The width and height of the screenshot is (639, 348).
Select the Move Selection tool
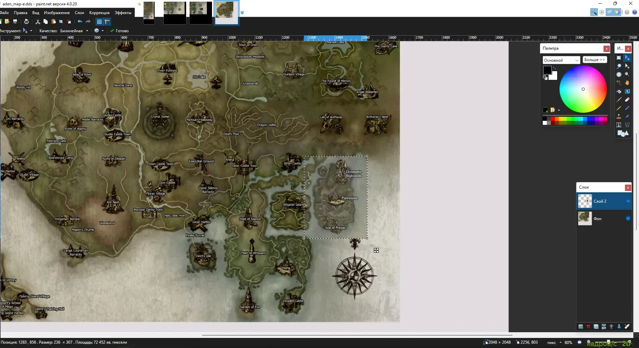click(x=627, y=66)
